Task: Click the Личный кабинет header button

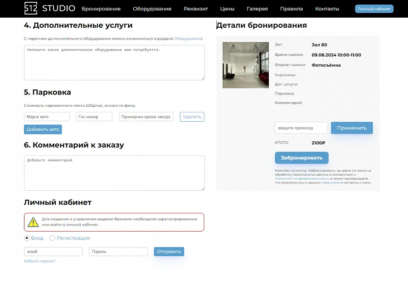Action: (x=374, y=9)
